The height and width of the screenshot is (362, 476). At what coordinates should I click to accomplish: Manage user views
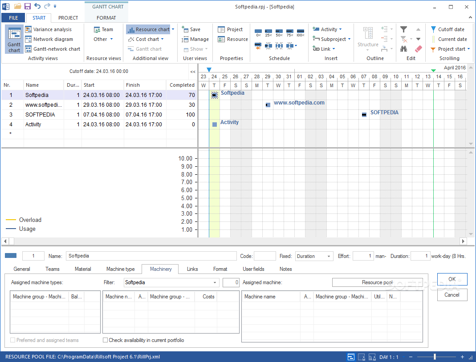click(195, 39)
